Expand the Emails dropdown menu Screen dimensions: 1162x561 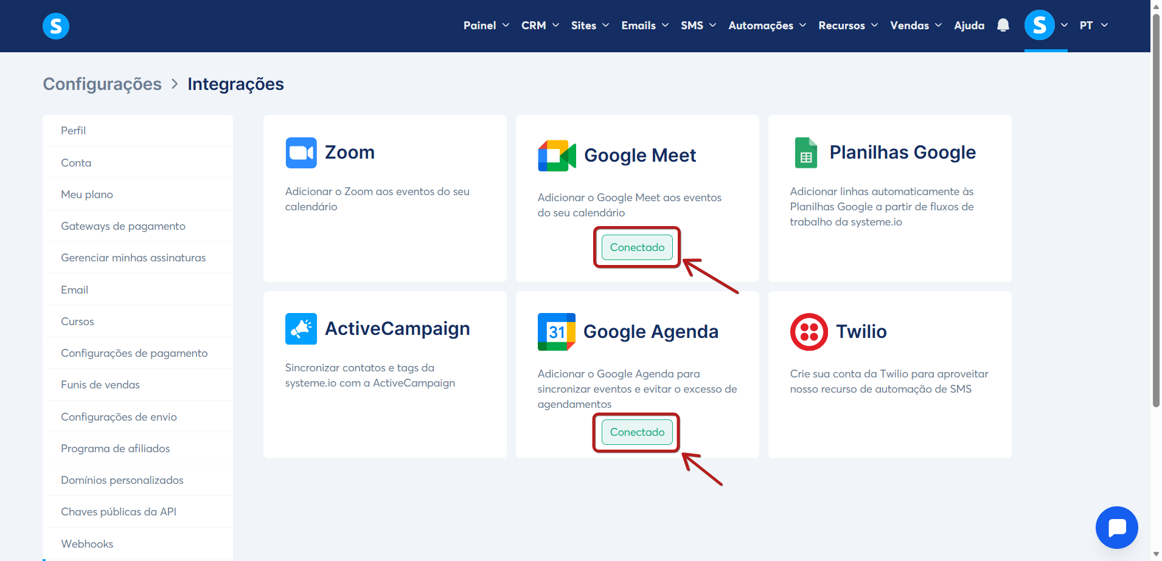[x=645, y=26]
